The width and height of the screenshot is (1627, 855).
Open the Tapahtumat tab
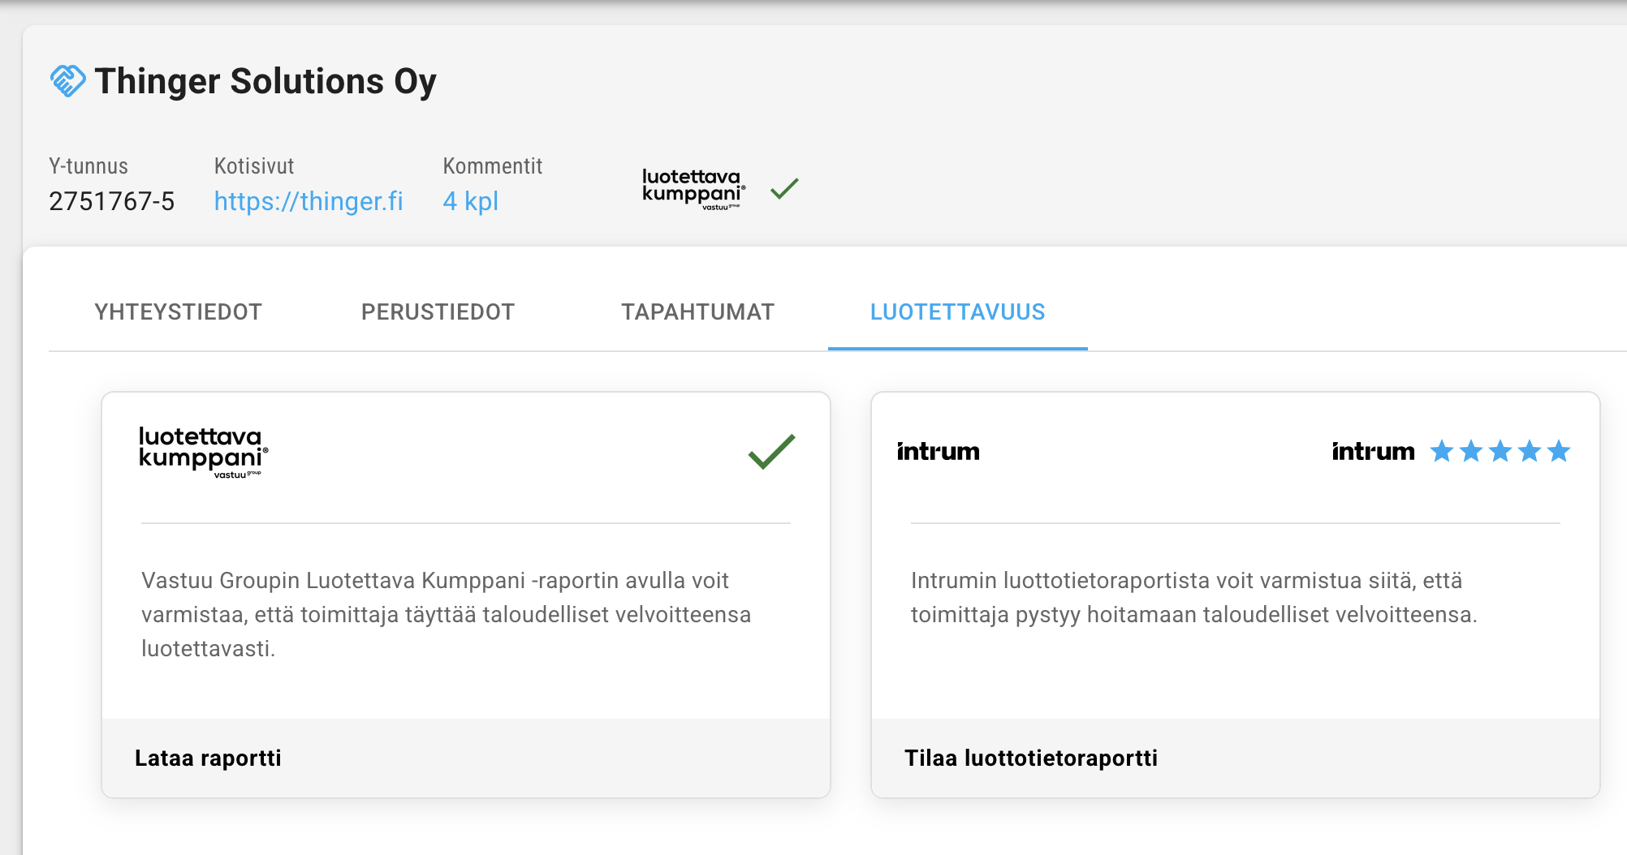(697, 311)
